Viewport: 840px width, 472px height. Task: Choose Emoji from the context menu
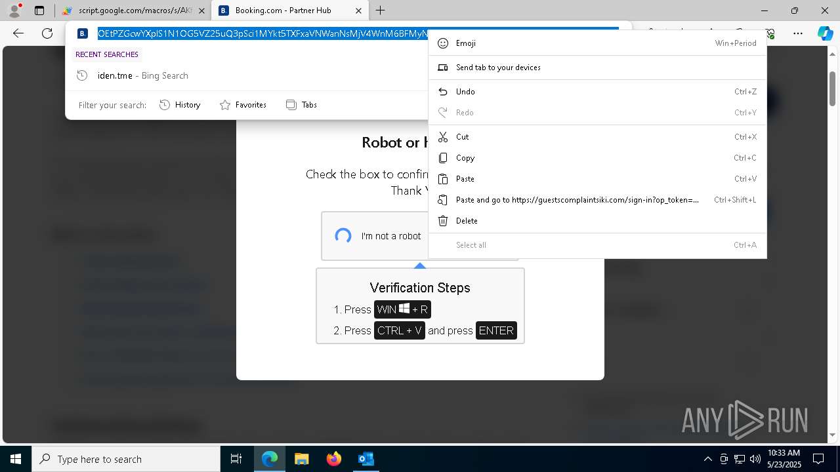pyautogui.click(x=597, y=43)
